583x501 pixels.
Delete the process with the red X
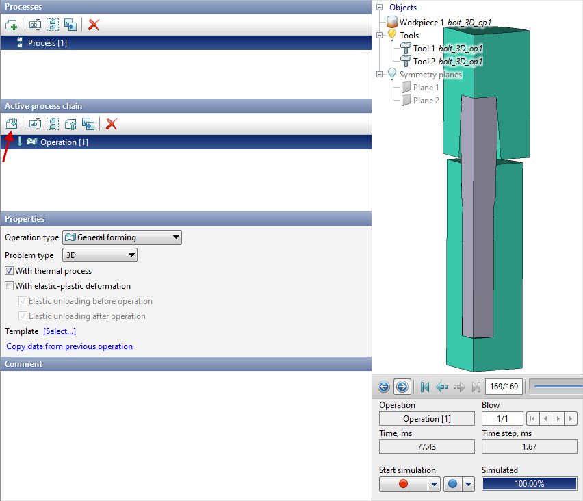click(x=94, y=25)
